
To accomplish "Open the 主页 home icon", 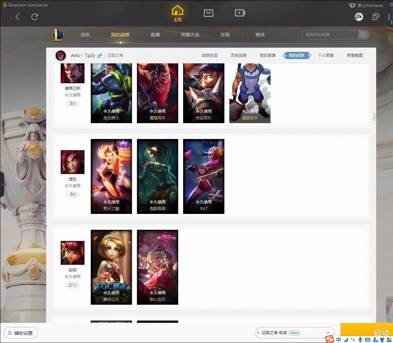I will (x=178, y=14).
